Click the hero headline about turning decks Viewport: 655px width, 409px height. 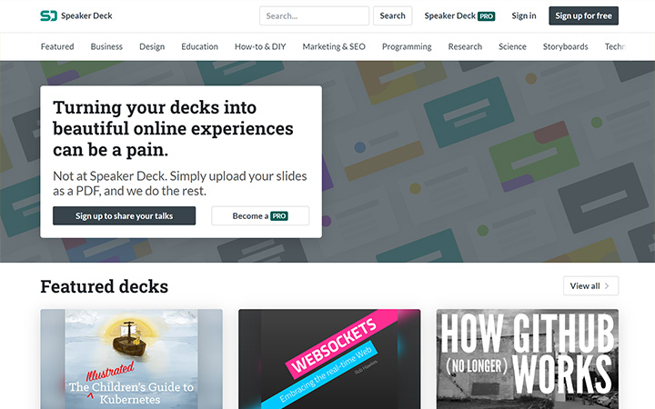click(173, 128)
